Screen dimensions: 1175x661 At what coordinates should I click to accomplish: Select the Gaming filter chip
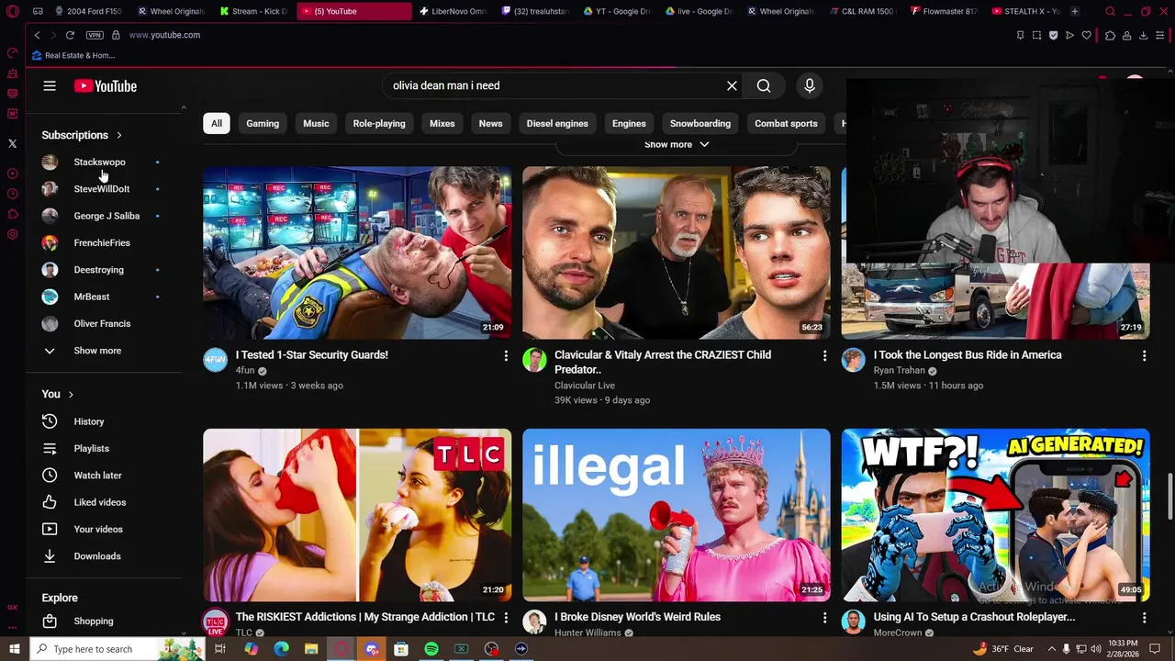point(263,123)
